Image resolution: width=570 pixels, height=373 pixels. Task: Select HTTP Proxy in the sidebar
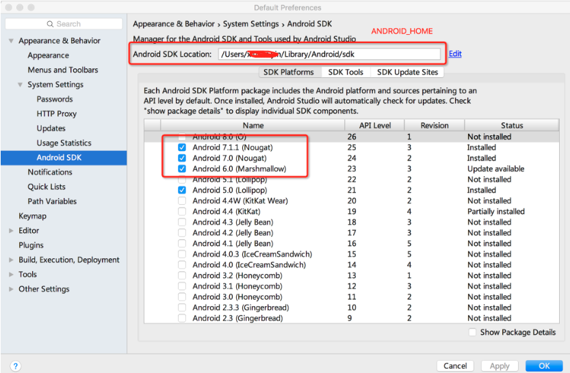(57, 114)
